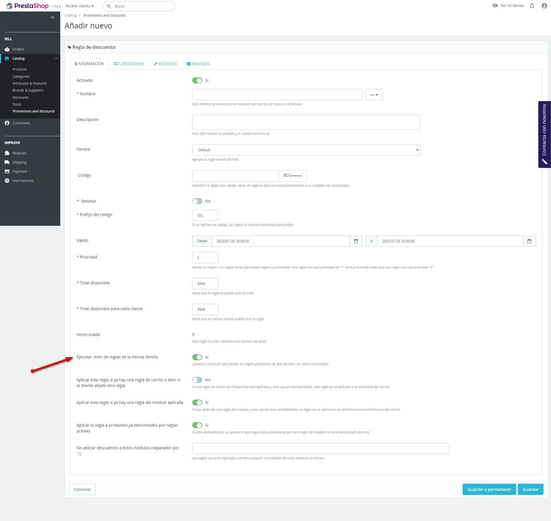551x521 pixels.
Task: Click the Modules puzzle icon
Action: pyautogui.click(x=7, y=153)
